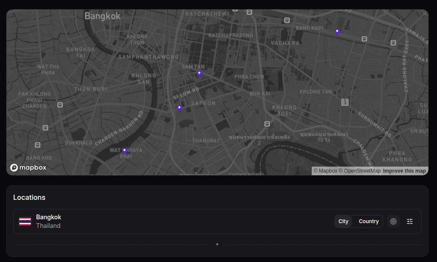The image size is (437, 262).
Task: Open the Bangkok location settings sliders icon
Action: (x=410, y=221)
